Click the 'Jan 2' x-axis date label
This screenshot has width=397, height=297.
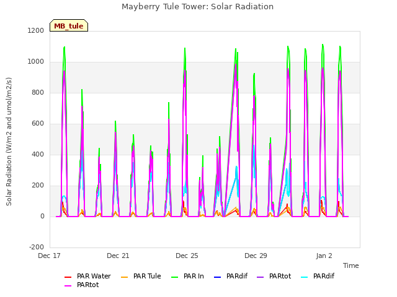point(324,256)
